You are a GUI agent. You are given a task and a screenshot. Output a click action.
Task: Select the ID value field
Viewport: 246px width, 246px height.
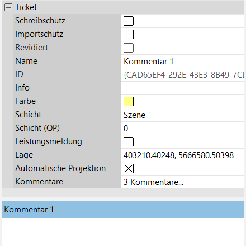click(x=182, y=75)
